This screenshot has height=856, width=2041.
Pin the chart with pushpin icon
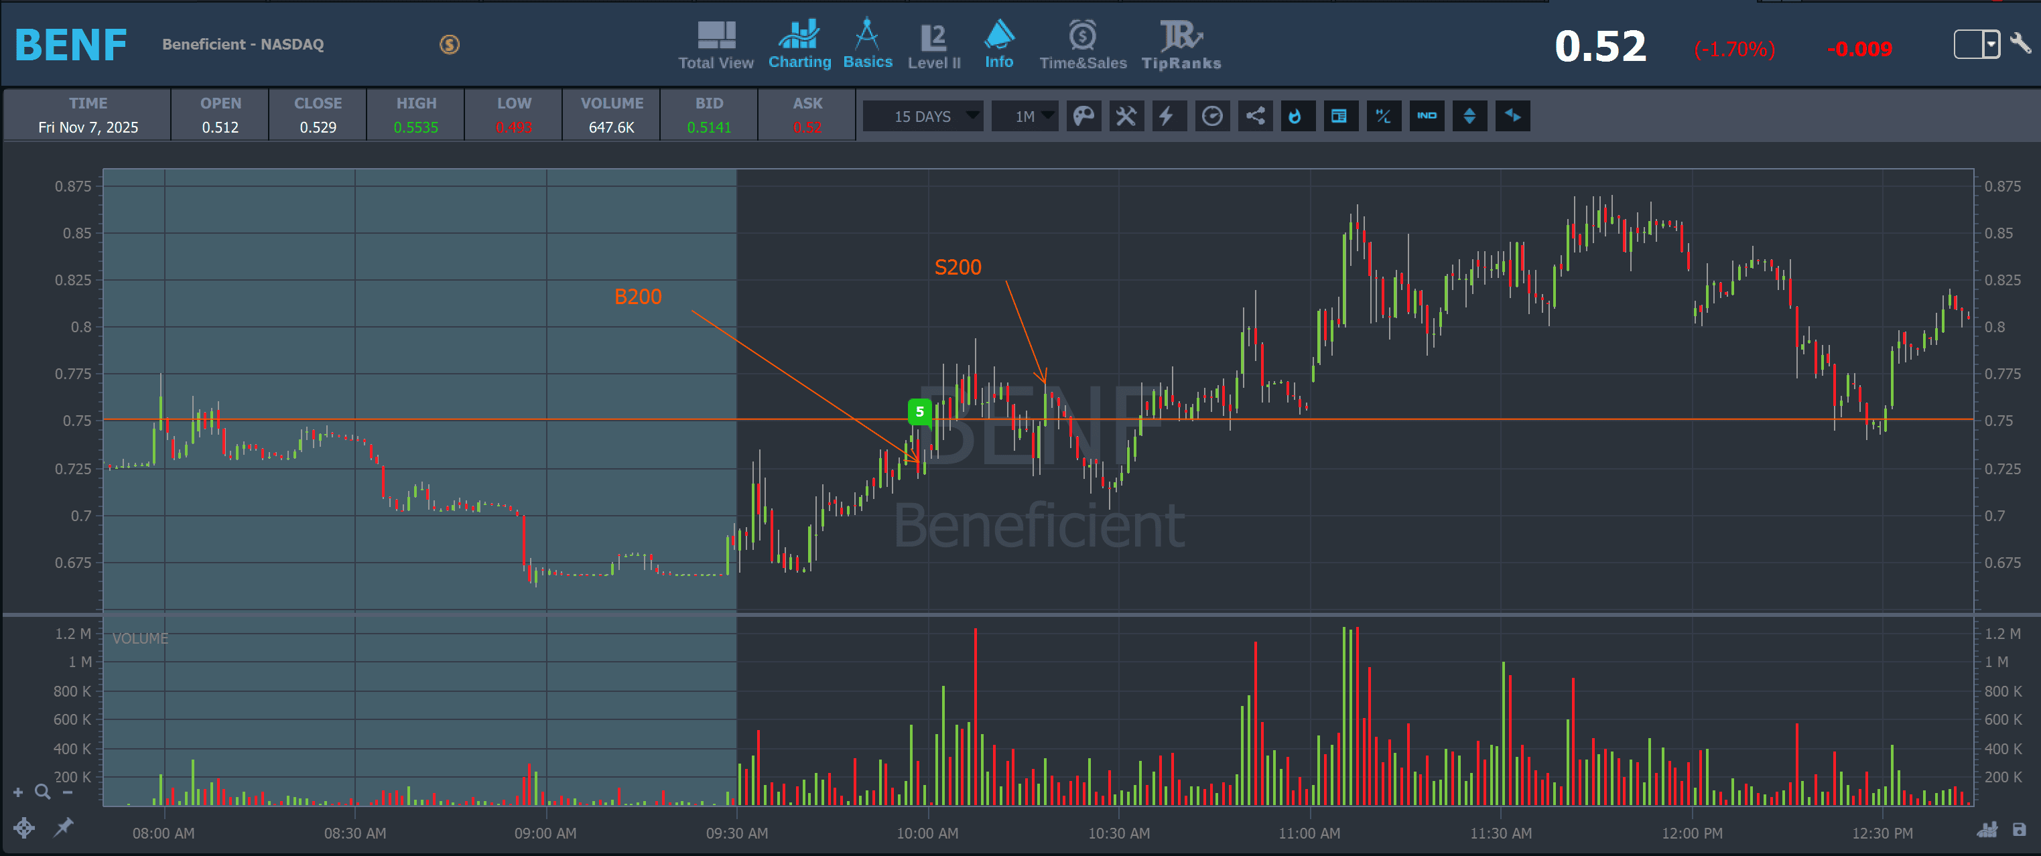click(64, 827)
